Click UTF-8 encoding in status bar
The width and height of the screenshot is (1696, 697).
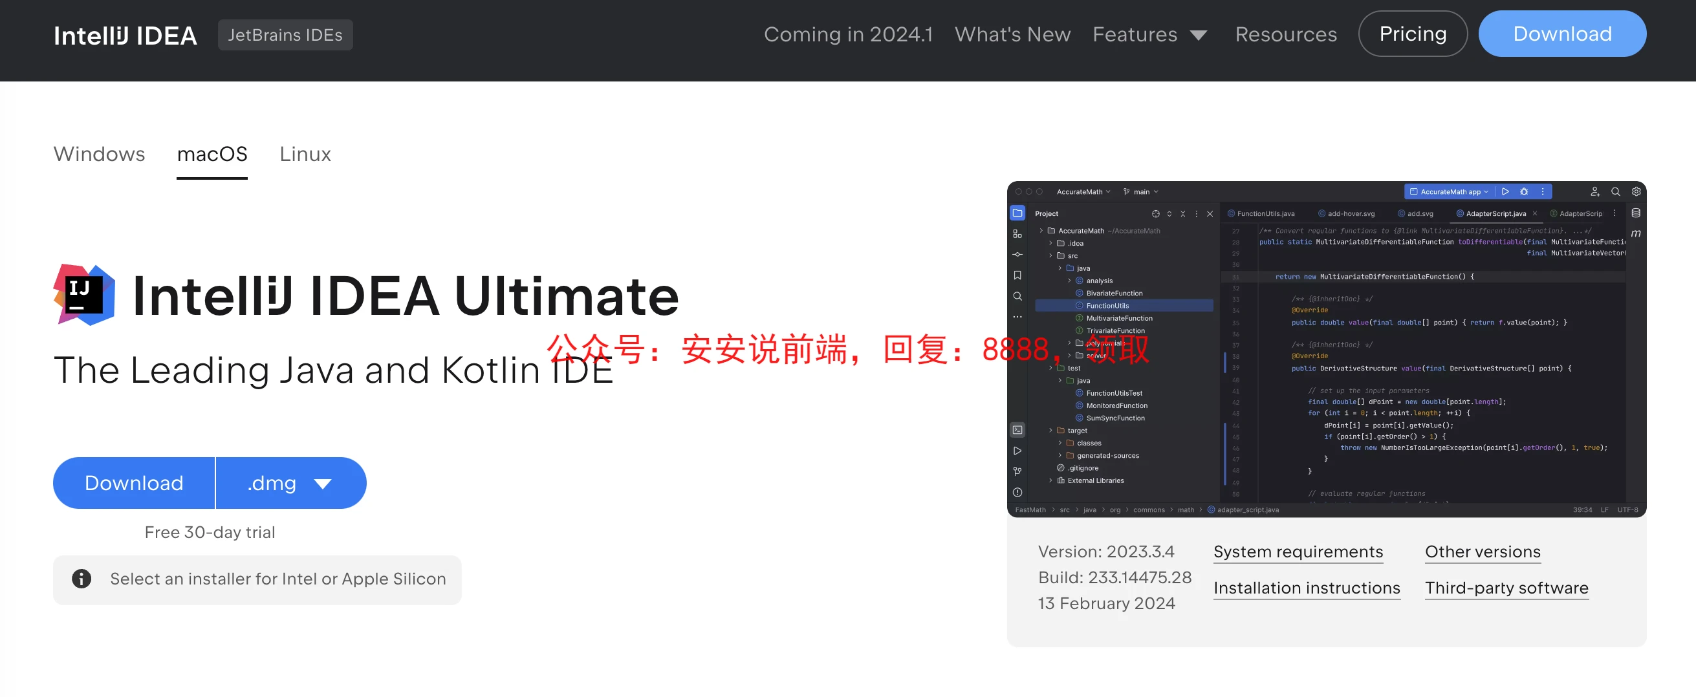(x=1627, y=509)
